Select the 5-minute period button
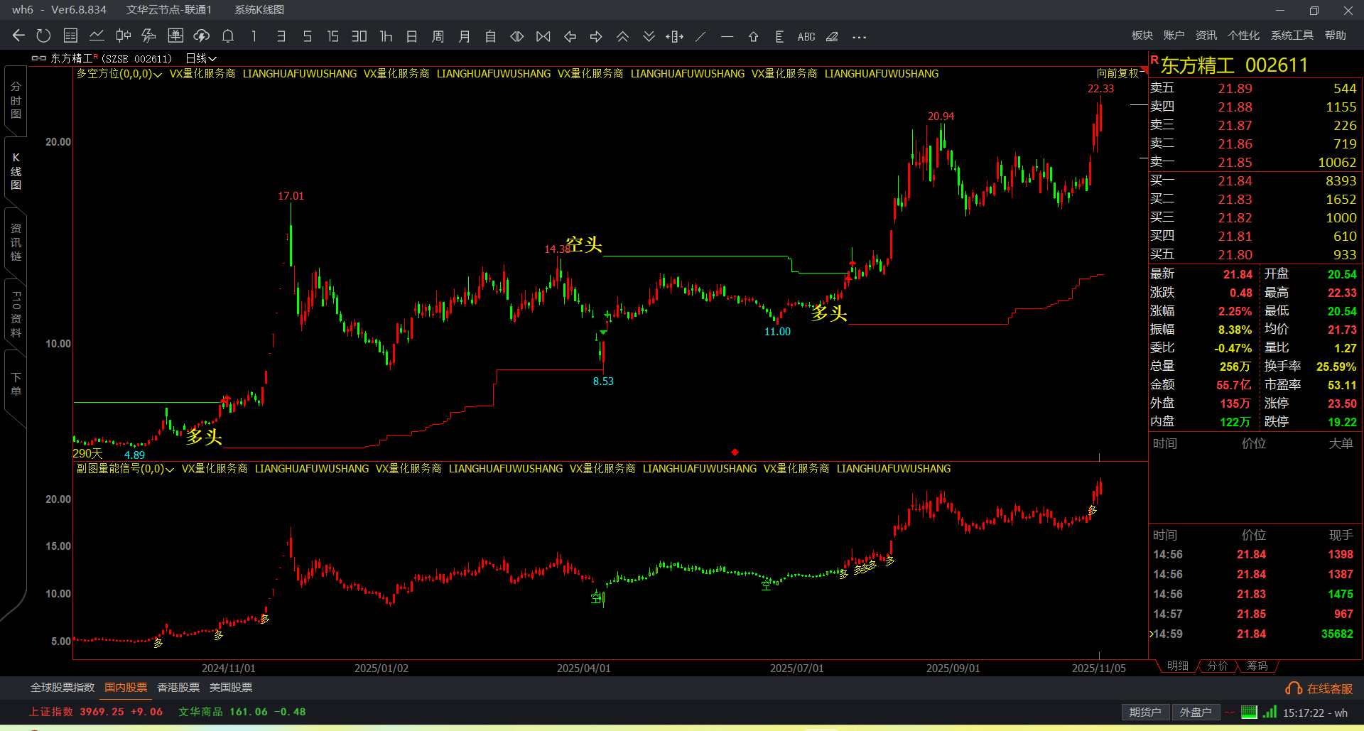 (308, 36)
